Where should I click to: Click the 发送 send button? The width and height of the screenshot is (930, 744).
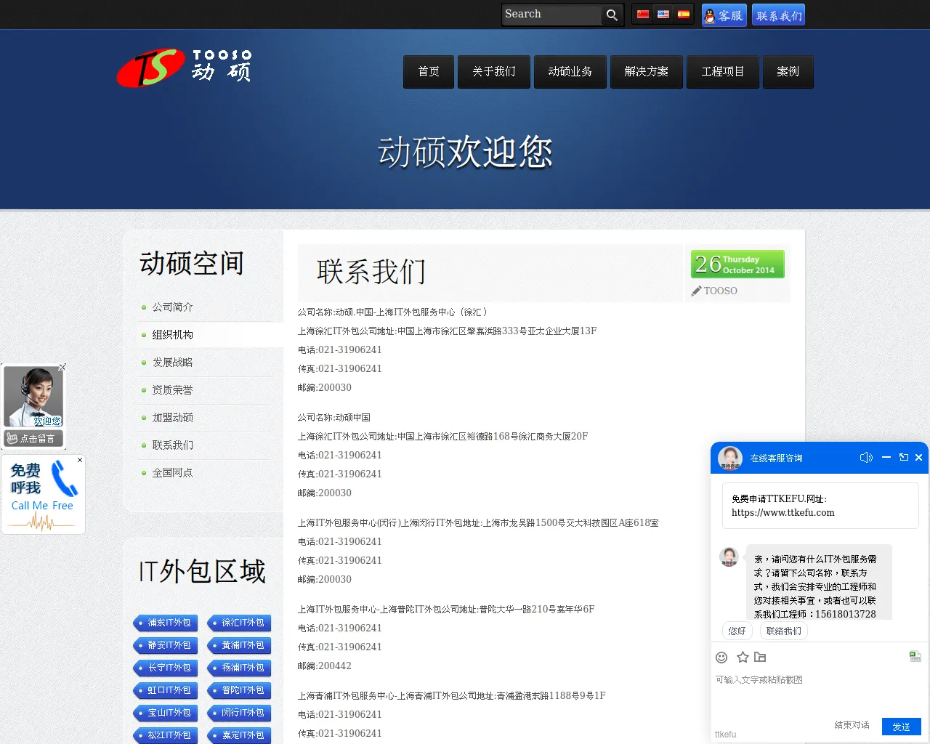pos(902,727)
